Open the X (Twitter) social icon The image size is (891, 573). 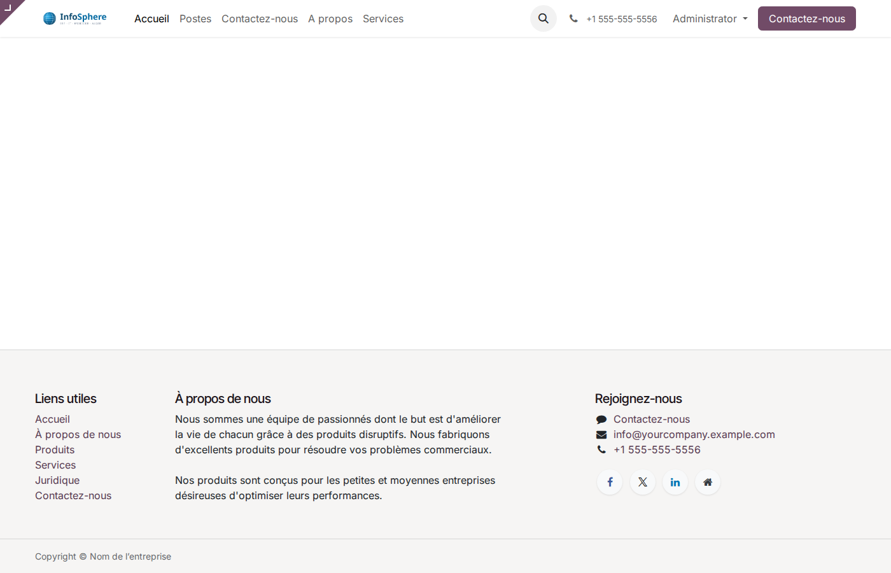point(642,482)
